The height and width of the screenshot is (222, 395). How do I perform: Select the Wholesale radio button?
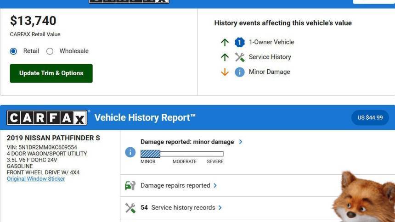coord(50,51)
